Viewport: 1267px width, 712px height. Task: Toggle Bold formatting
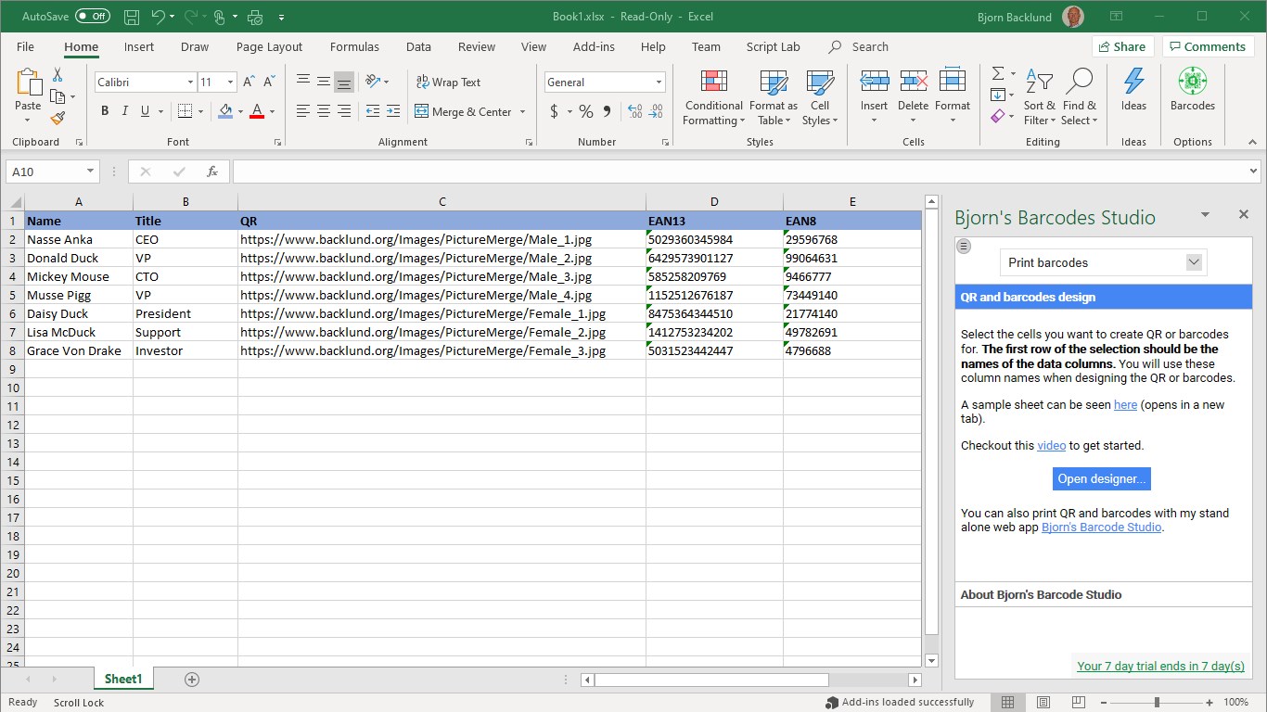coord(105,111)
